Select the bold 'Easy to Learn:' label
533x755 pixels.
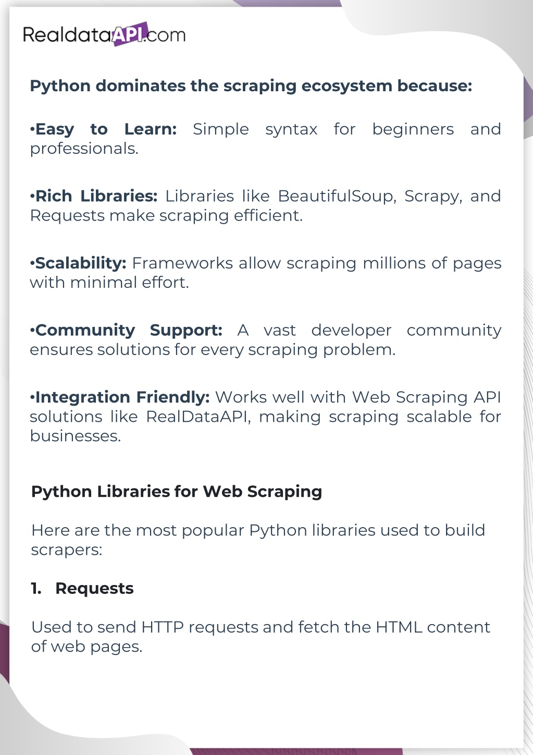pos(103,129)
